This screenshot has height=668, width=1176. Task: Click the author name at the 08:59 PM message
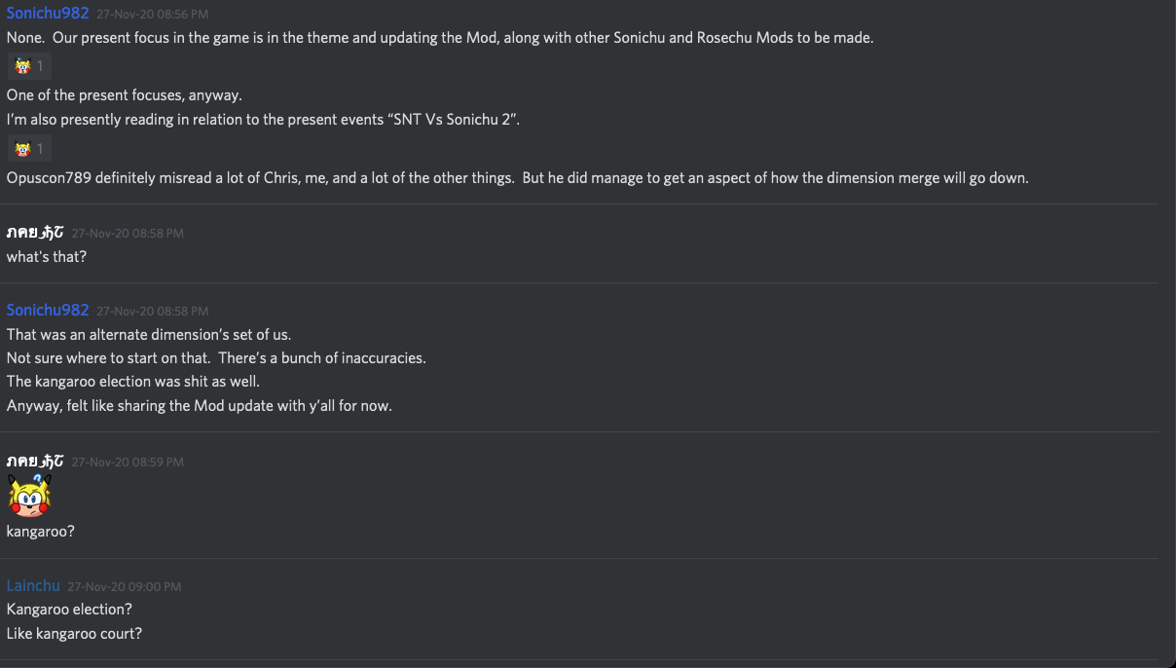pyautogui.click(x=35, y=462)
